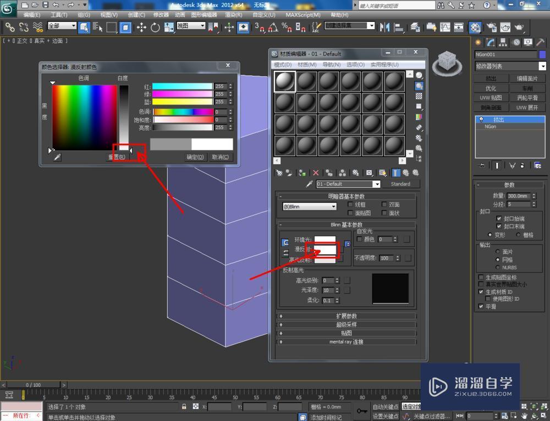The image size is (550, 421).
Task: Click the Standard material type button
Action: coord(400,184)
